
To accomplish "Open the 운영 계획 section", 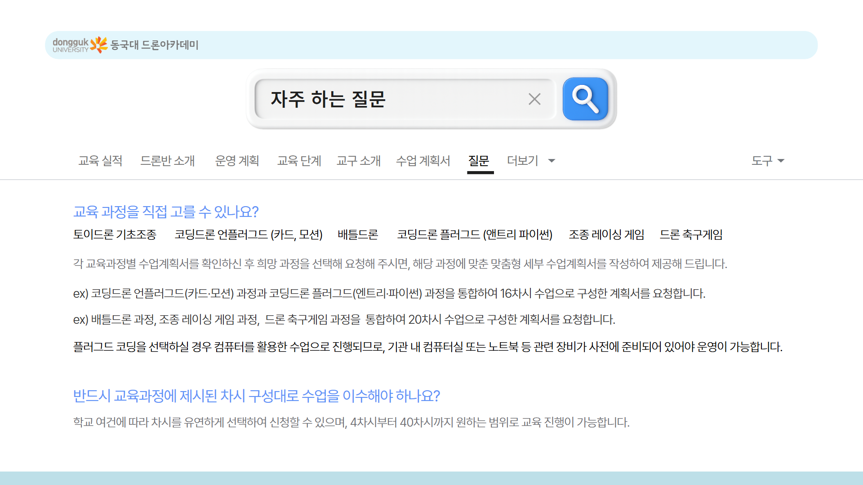I will pos(237,161).
